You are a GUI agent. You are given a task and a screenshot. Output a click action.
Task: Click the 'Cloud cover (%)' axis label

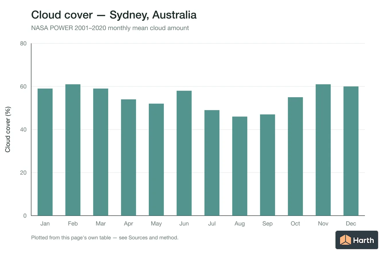tap(8, 129)
